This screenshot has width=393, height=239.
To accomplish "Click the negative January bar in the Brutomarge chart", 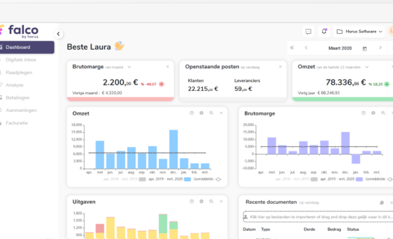I will tap(356, 159).
